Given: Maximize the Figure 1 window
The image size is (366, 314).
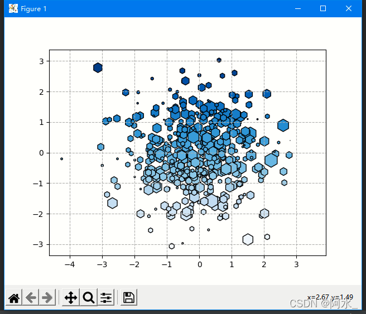Looking at the screenshot, I should (x=323, y=8).
